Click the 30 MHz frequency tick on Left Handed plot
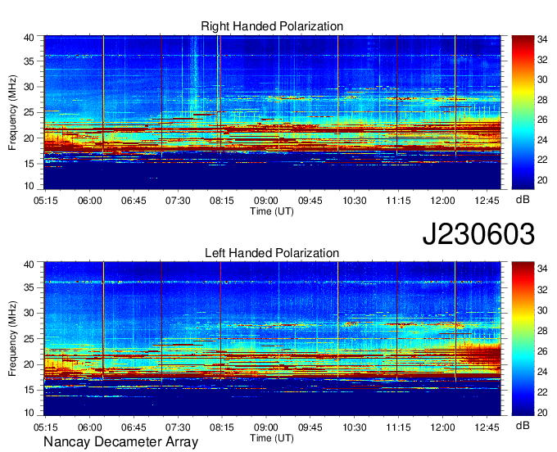This screenshot has height=452, width=557. coord(29,313)
